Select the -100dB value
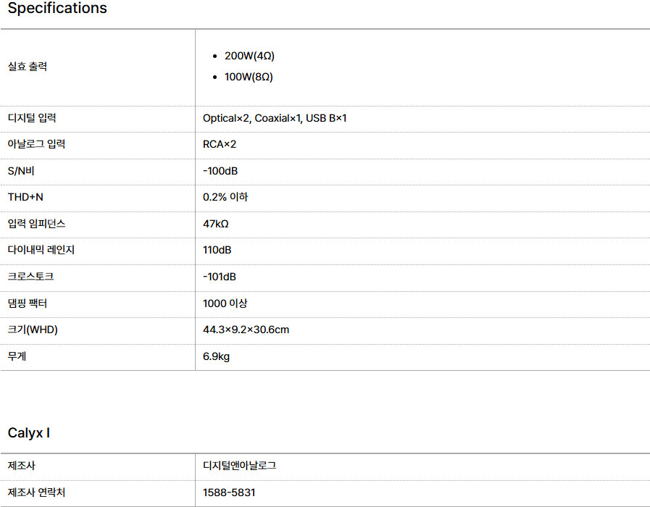The image size is (650, 507). click(x=220, y=171)
